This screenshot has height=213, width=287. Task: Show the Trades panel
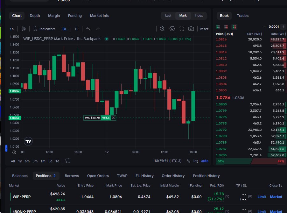coord(242,16)
